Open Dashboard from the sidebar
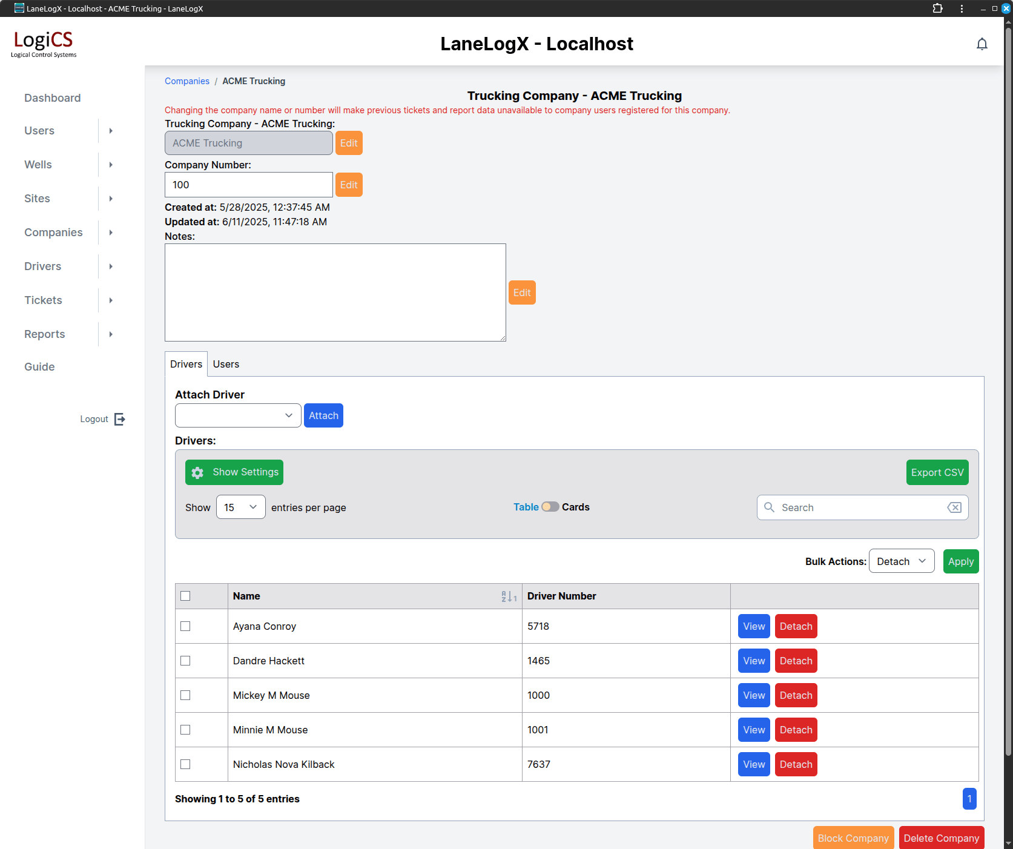The image size is (1013, 849). click(52, 98)
